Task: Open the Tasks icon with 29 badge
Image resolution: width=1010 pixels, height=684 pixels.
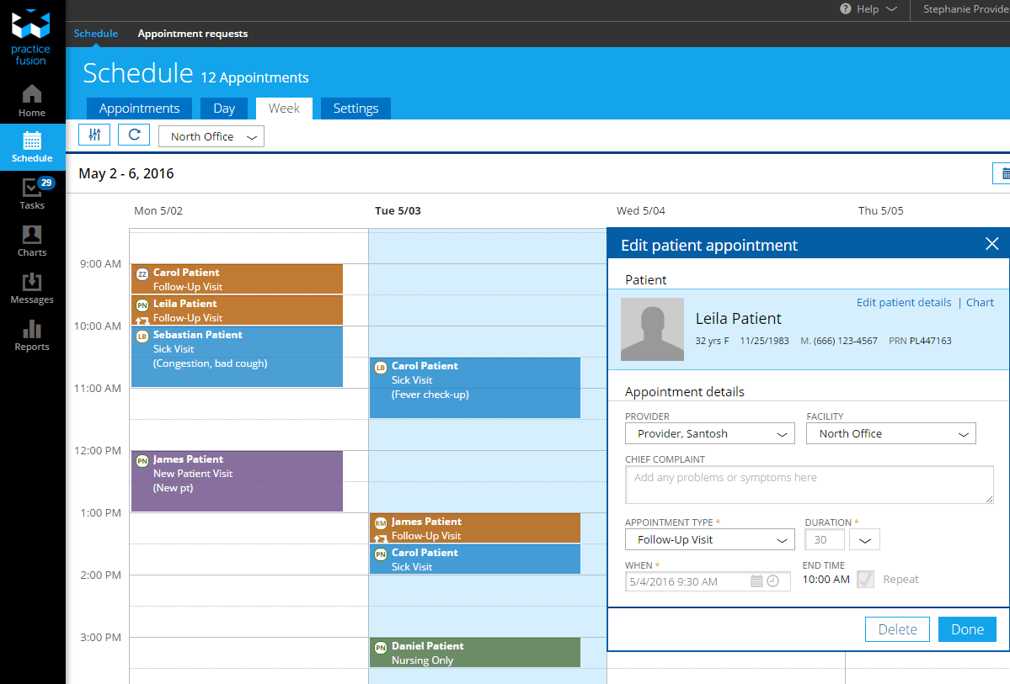Action: [x=32, y=194]
